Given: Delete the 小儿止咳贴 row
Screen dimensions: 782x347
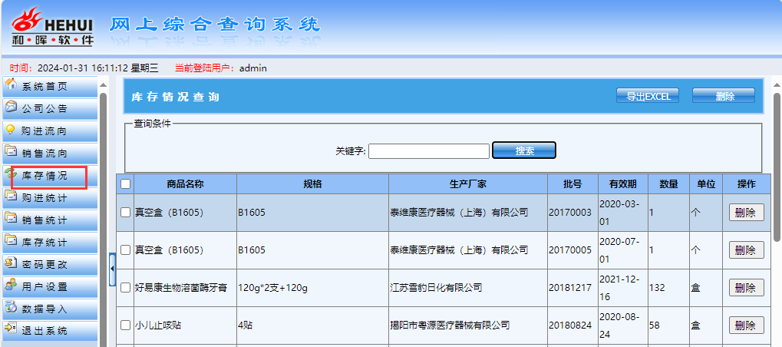Looking at the screenshot, I should click(746, 326).
